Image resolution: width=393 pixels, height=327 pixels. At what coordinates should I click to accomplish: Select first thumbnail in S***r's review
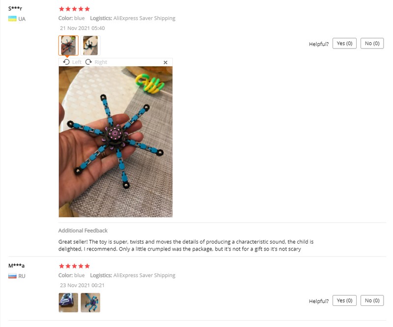tap(68, 45)
